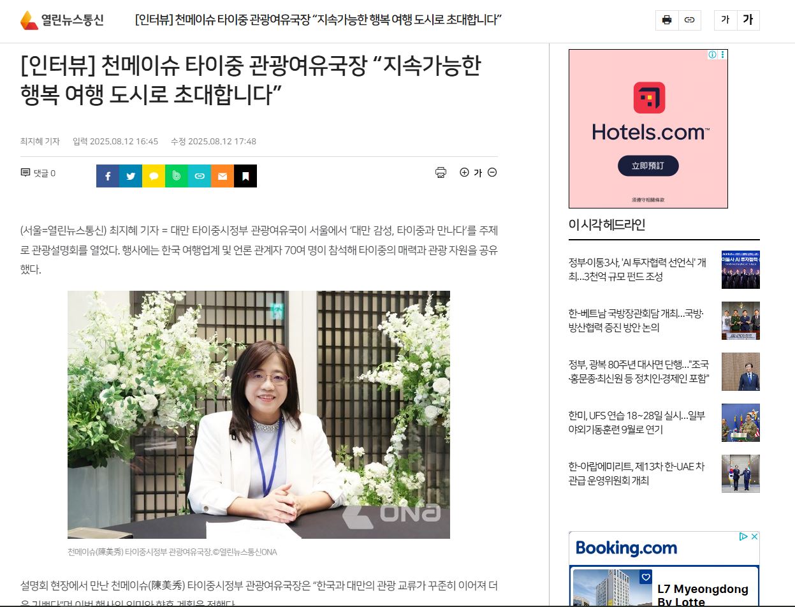Select larger bold 가 font button
The image size is (795, 607).
pyautogui.click(x=748, y=20)
